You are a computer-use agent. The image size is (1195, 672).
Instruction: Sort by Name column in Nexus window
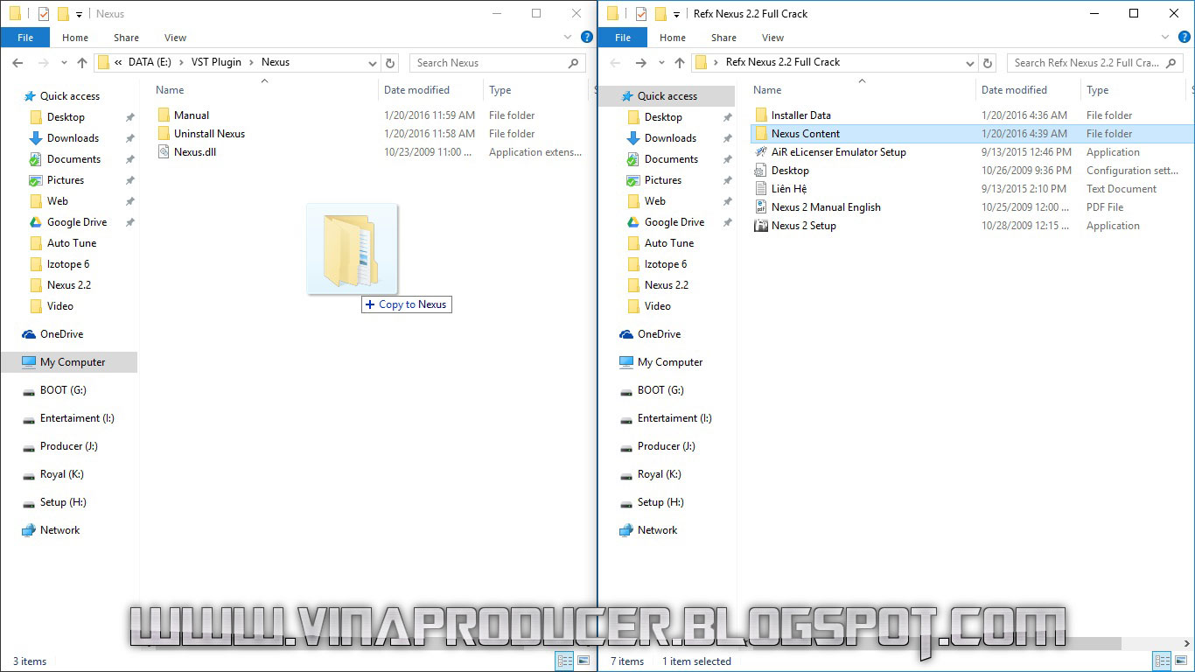170,90
